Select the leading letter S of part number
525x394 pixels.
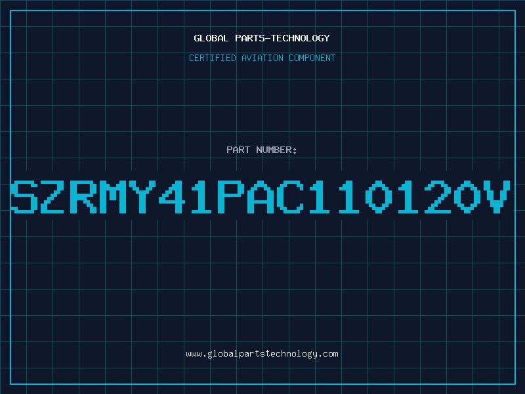click(x=24, y=196)
